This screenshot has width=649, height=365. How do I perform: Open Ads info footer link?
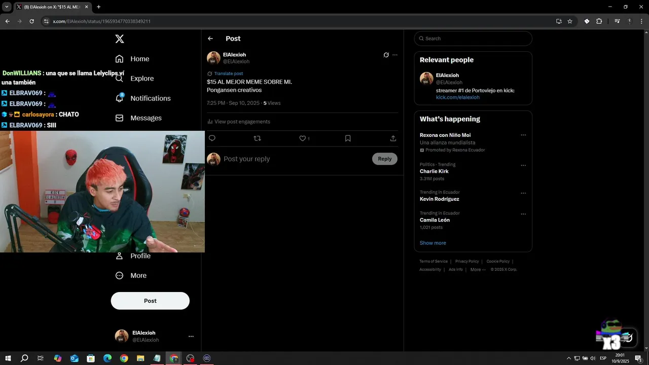coord(456,270)
